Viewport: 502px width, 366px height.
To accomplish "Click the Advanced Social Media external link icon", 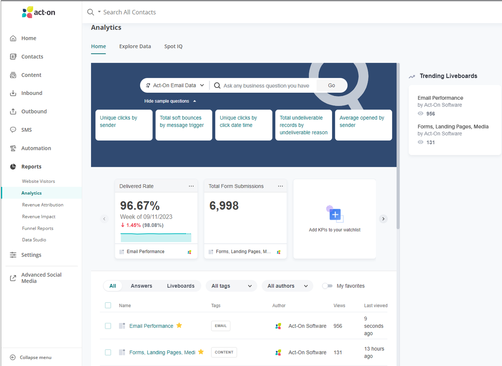I will click(13, 278).
